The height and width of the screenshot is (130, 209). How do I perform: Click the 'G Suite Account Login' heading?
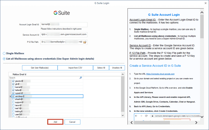pos(164,15)
